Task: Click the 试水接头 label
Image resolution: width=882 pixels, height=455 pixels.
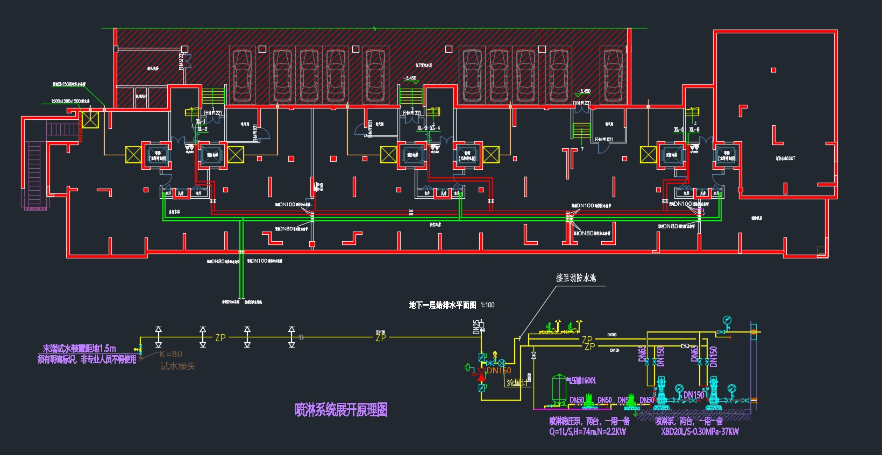Action: click(x=177, y=366)
